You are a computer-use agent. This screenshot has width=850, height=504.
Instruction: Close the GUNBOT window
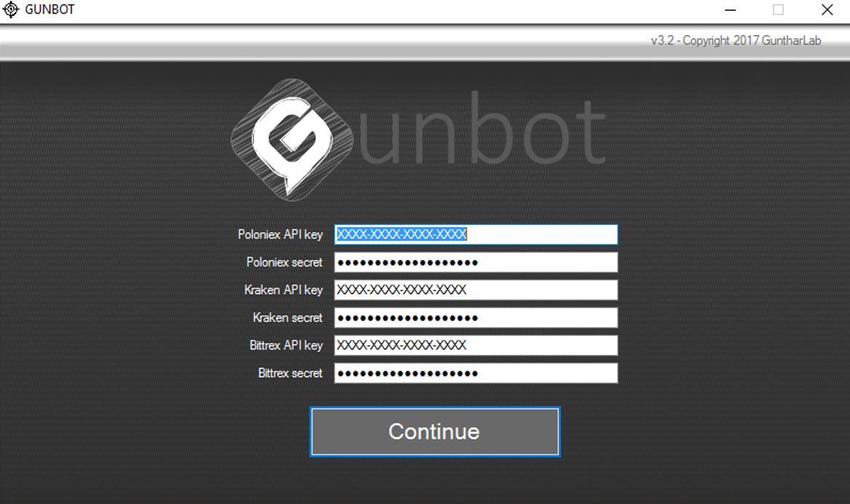point(827,9)
